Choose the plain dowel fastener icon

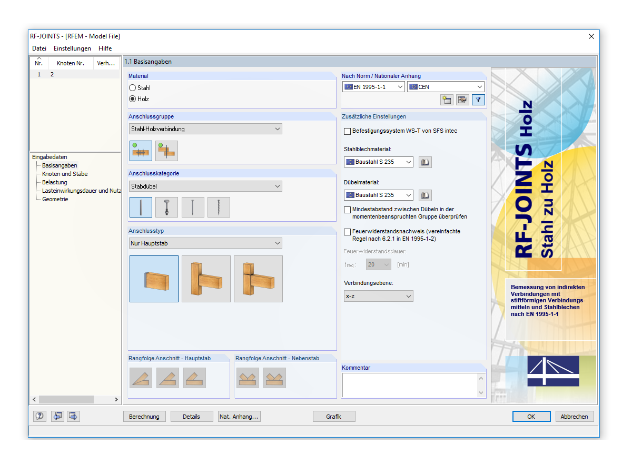[141, 208]
